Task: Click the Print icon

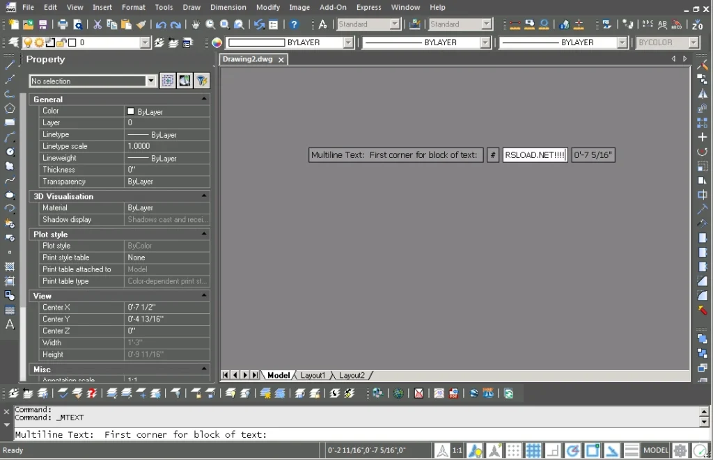Action: [x=63, y=24]
